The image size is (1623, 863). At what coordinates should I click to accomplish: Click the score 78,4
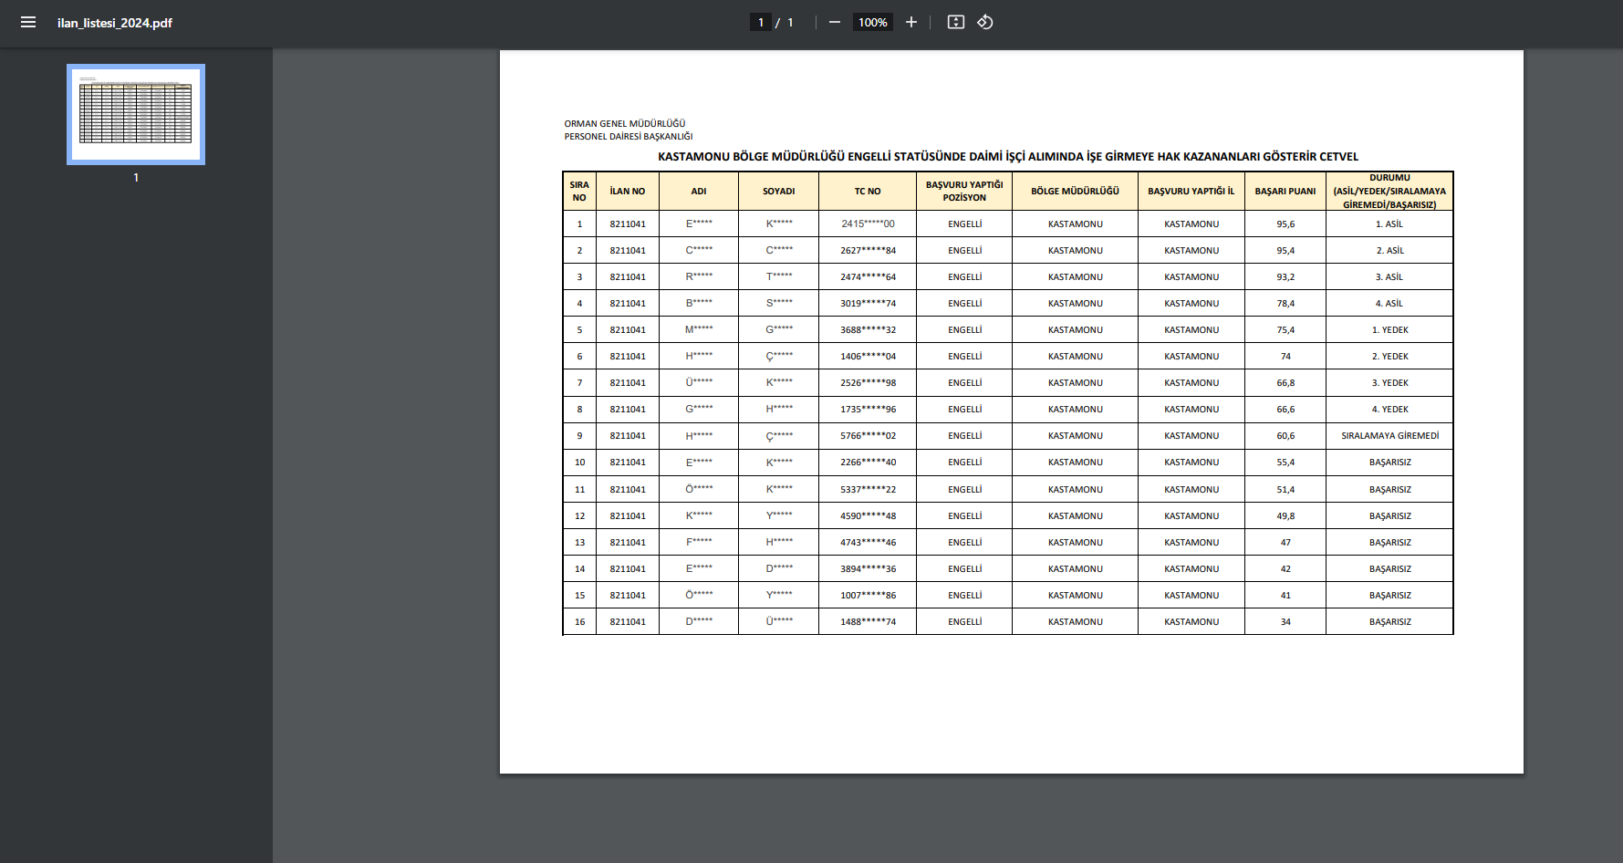pyautogui.click(x=1285, y=303)
